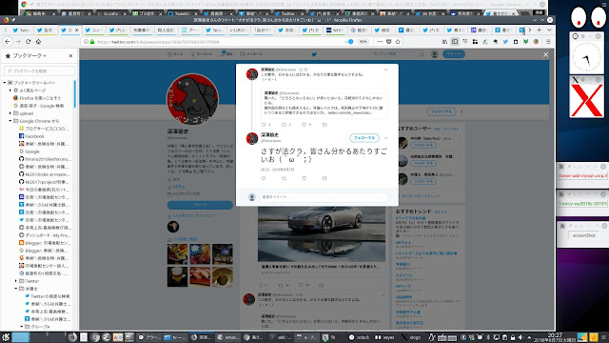Switch to the NHK tab
Screen dimensions: 609x343
[x=335, y=30]
